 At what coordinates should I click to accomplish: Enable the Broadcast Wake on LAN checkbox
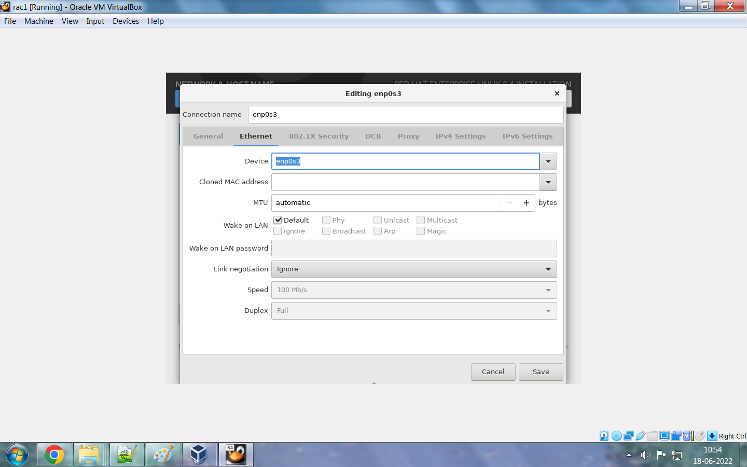click(x=326, y=231)
